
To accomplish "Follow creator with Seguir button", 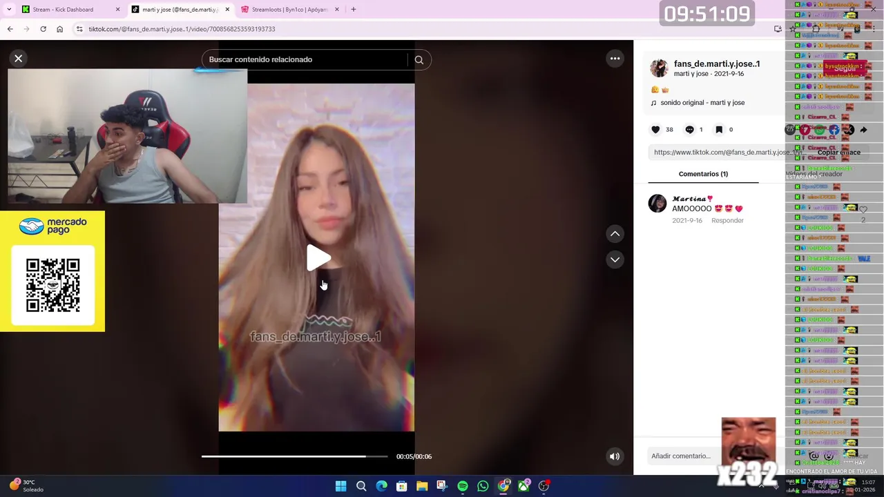I will pos(845,68).
